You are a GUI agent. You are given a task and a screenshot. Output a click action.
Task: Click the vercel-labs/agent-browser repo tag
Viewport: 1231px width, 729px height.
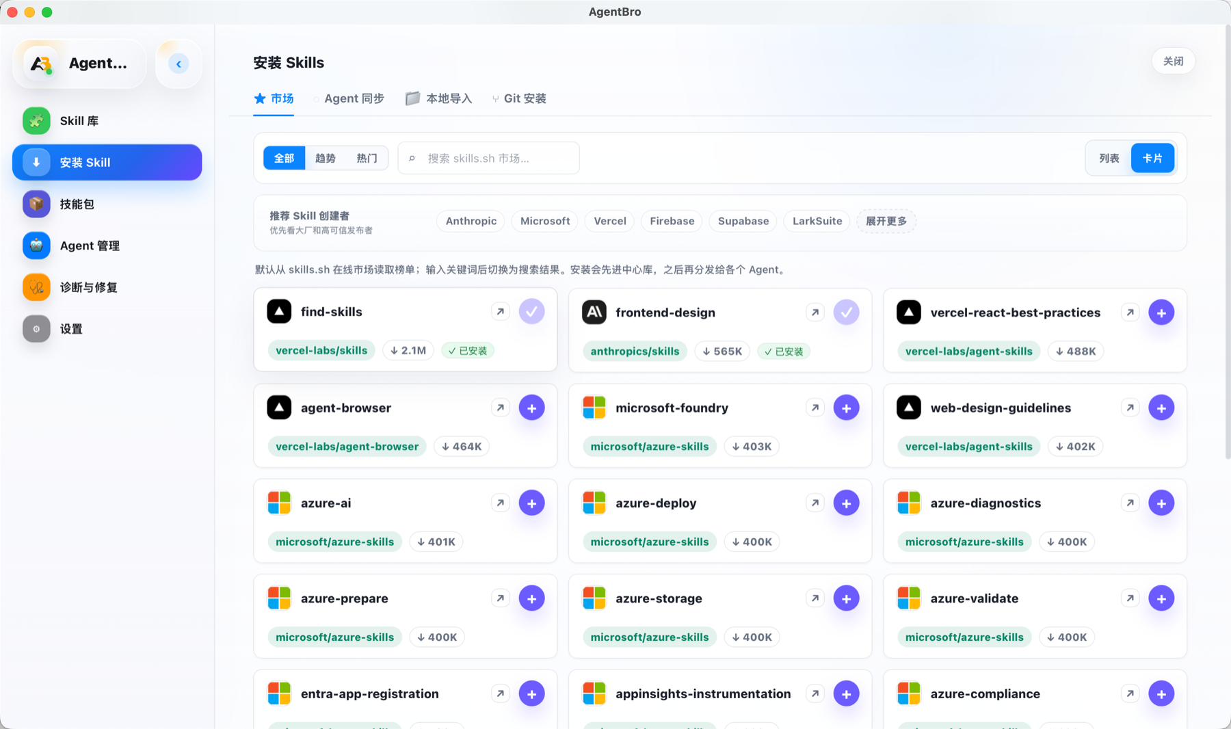(x=347, y=447)
